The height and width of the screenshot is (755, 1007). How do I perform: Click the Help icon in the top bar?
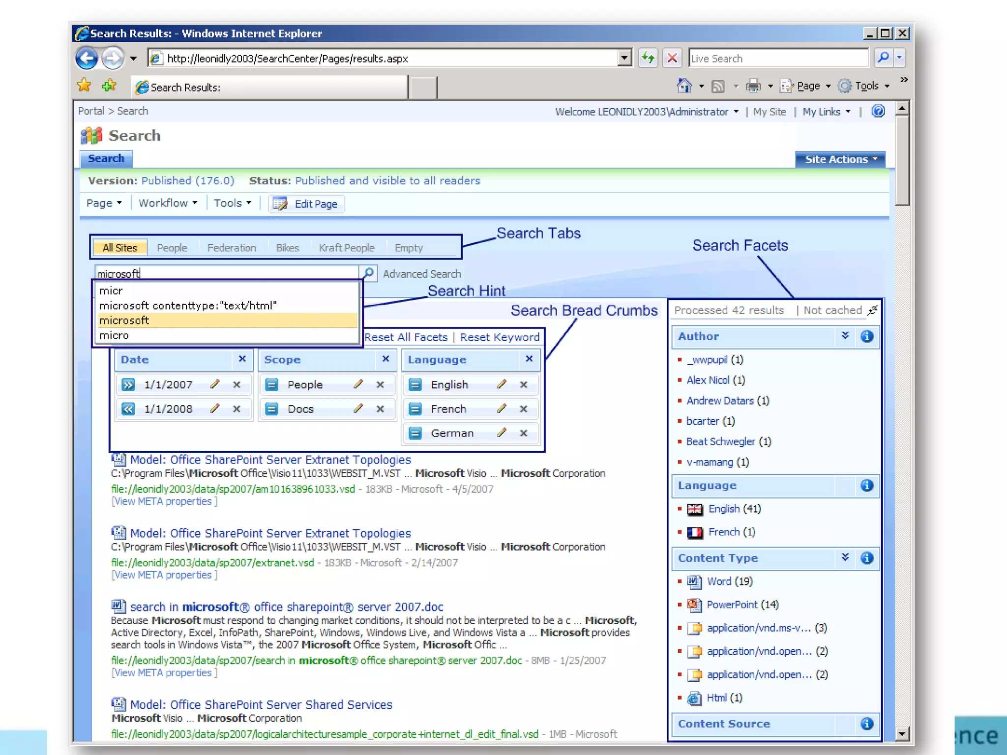(878, 112)
